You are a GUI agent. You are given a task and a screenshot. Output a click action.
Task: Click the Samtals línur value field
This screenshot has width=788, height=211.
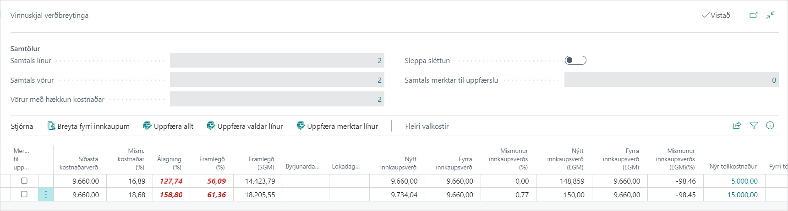(x=277, y=60)
